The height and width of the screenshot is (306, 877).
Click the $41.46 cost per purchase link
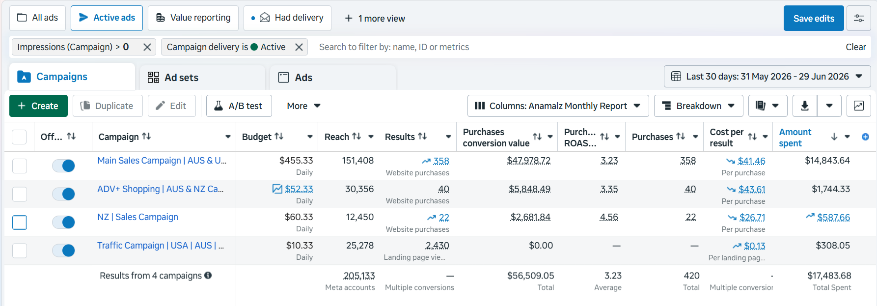751,161
